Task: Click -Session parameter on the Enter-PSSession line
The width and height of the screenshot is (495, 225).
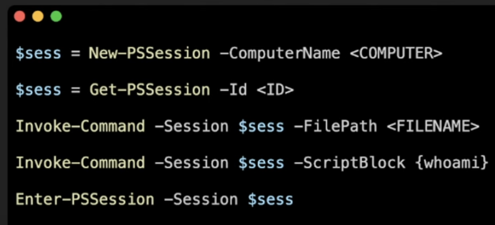Action: [x=201, y=199]
